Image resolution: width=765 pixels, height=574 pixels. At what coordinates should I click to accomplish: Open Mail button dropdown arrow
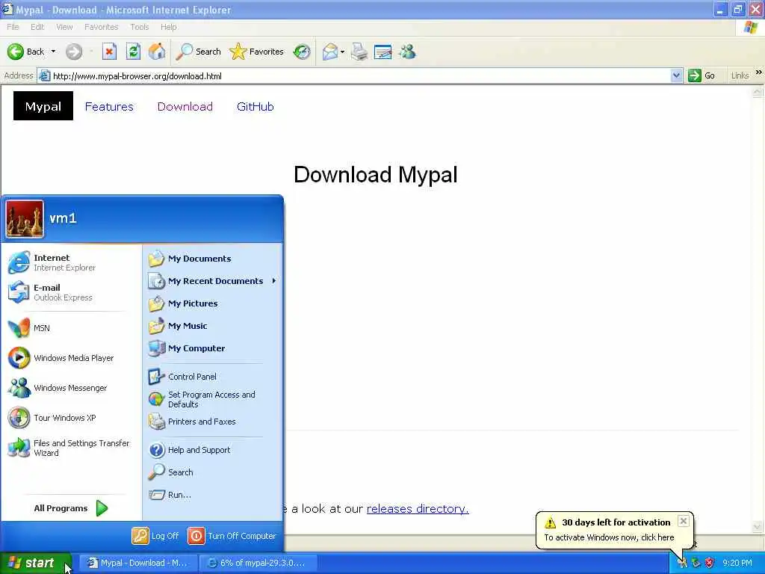[342, 52]
